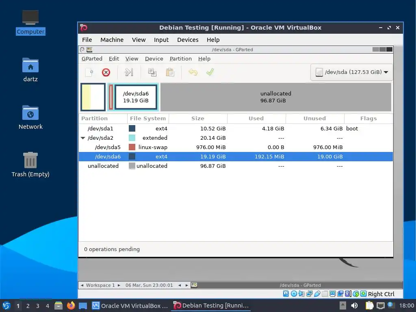The height and width of the screenshot is (312, 416).
Task: Launch the file manager from the taskbar
Action: [x=58, y=305]
